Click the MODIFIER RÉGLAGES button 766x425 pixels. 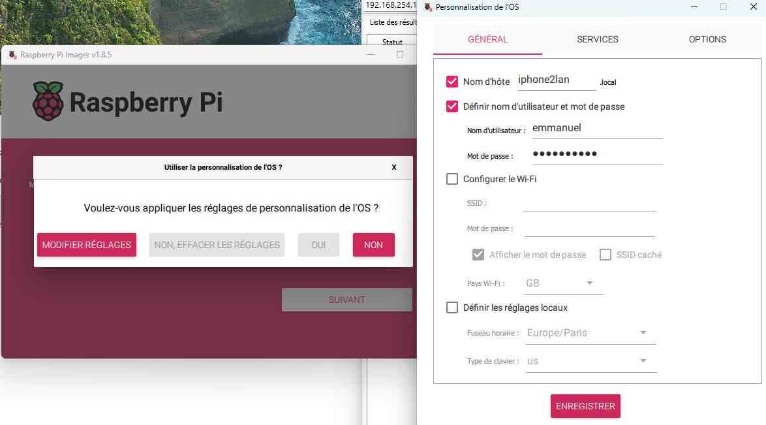click(87, 245)
